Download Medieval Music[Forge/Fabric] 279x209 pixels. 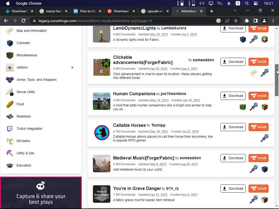233,158
